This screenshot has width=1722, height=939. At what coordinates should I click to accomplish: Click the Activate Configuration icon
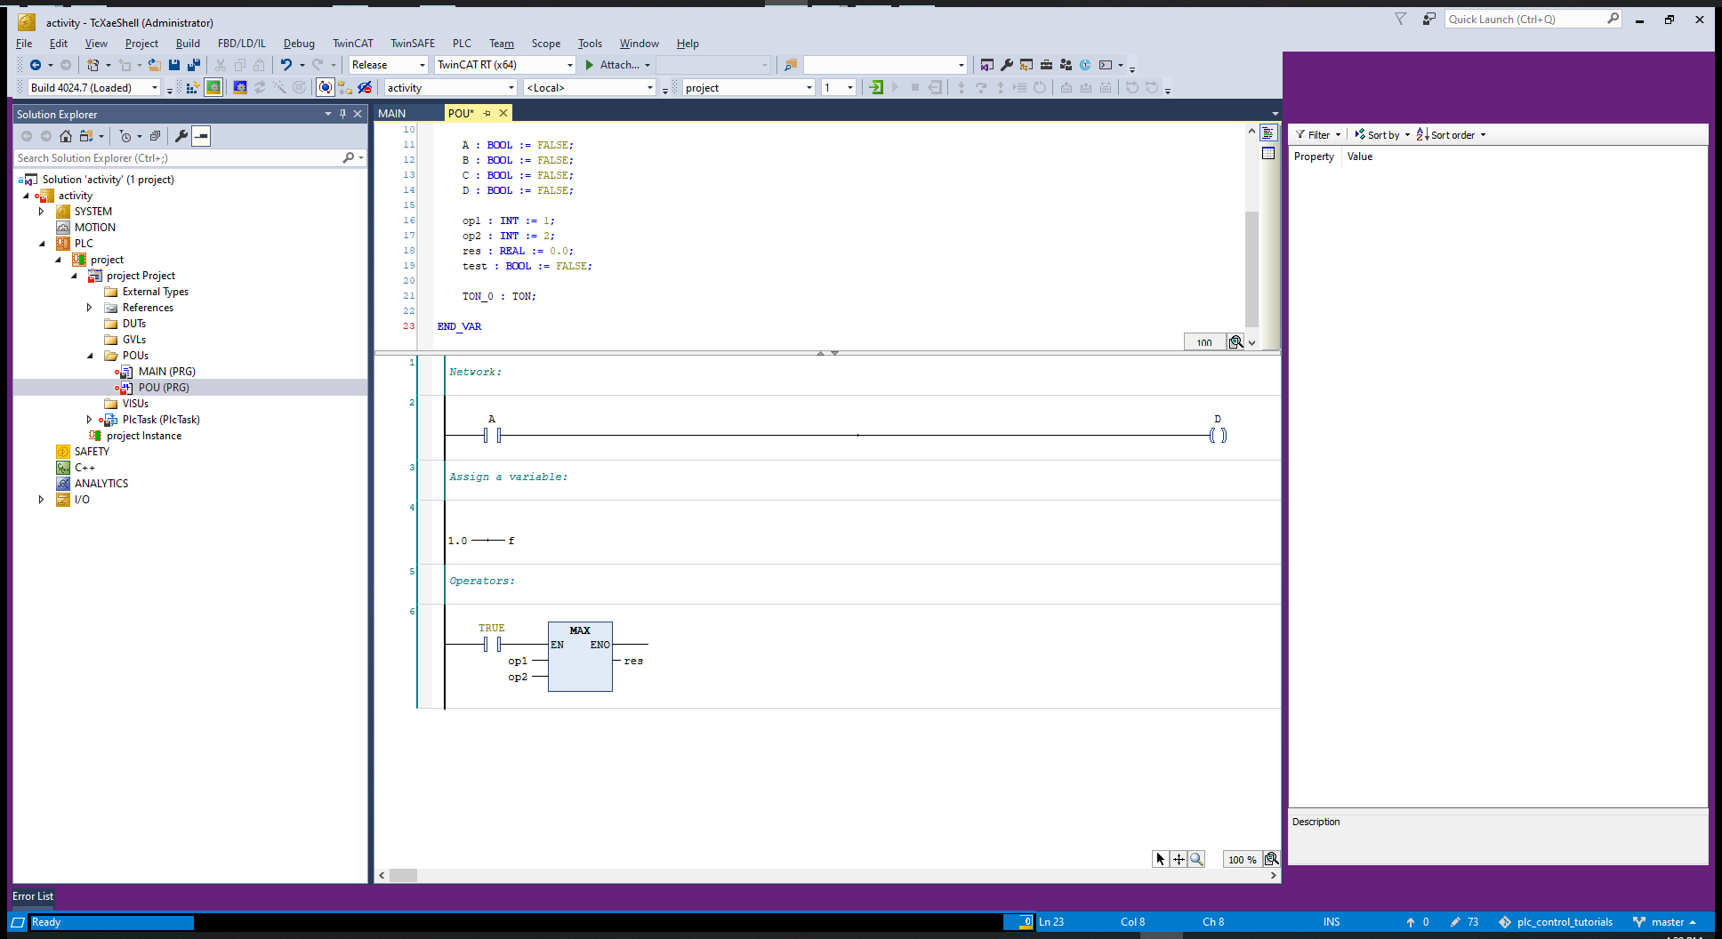(x=192, y=87)
